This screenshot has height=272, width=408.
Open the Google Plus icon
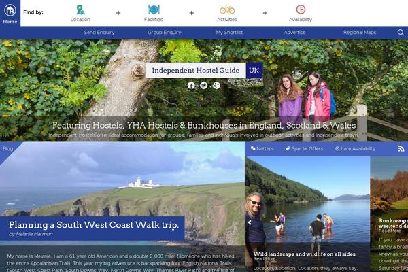click(216, 86)
